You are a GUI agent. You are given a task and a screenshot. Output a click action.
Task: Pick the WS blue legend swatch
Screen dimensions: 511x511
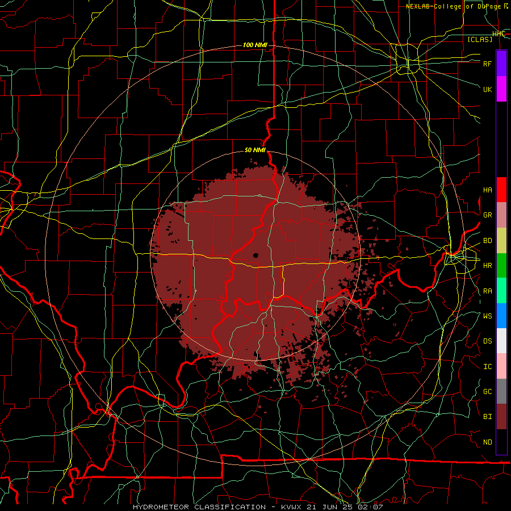(501, 316)
